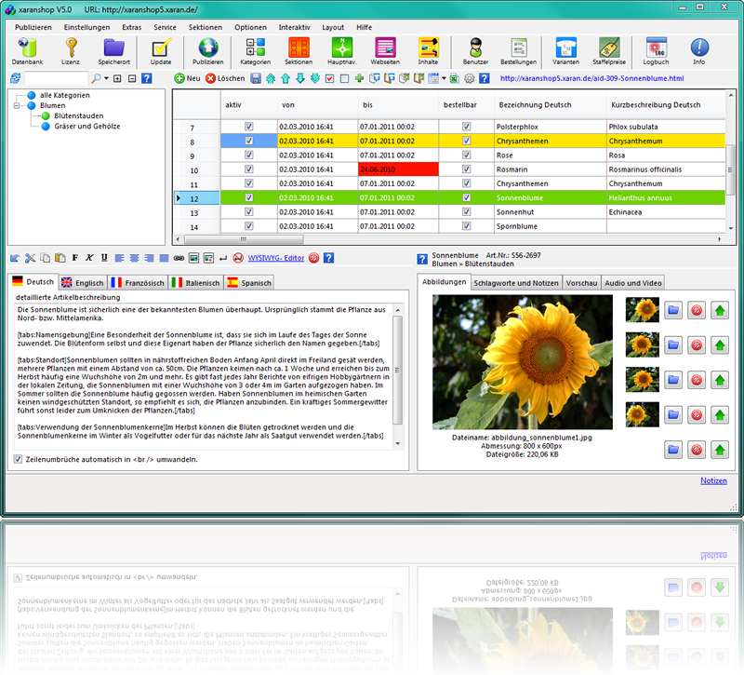
Task: Click the large sunflower preview image
Action: [523, 362]
